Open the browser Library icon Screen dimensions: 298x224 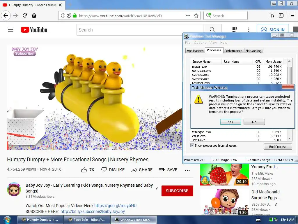[x=272, y=16]
